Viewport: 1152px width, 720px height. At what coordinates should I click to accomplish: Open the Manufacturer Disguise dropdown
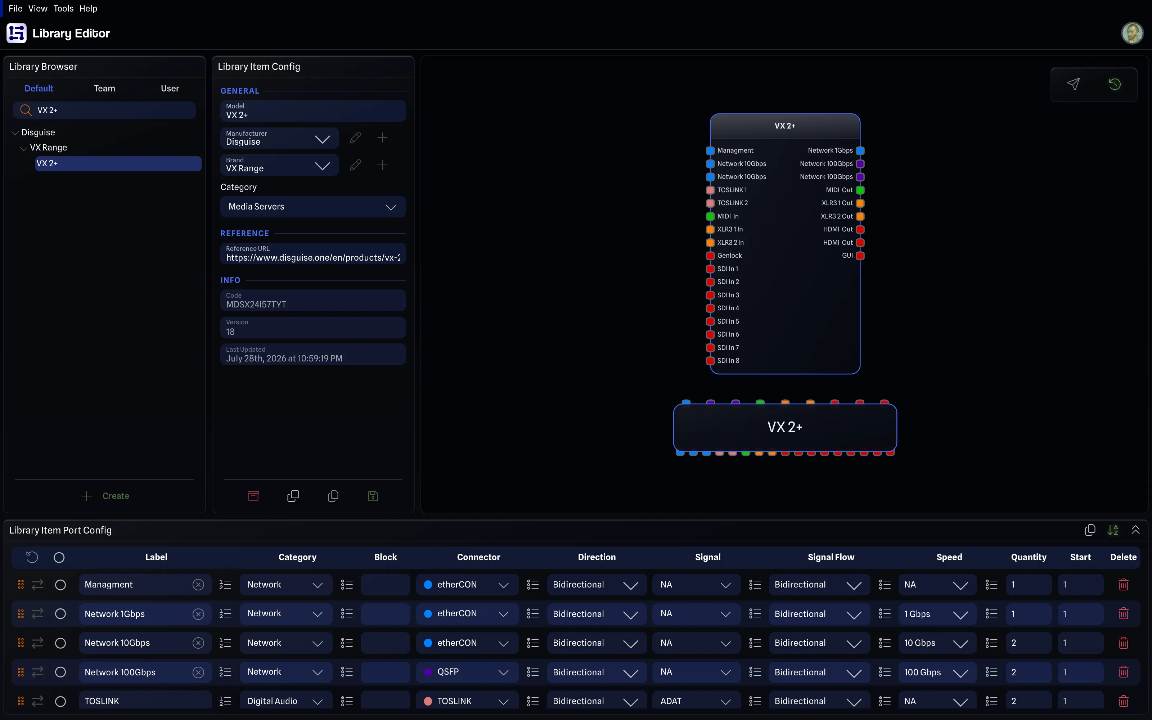pyautogui.click(x=279, y=138)
